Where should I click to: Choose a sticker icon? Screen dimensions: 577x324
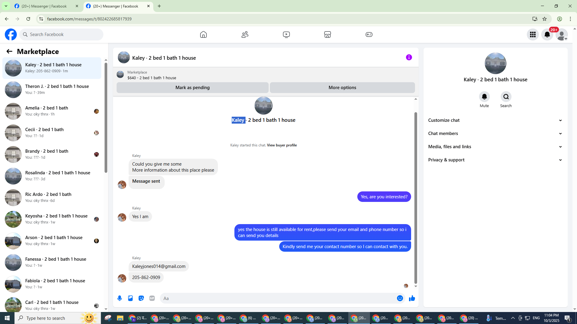141,298
